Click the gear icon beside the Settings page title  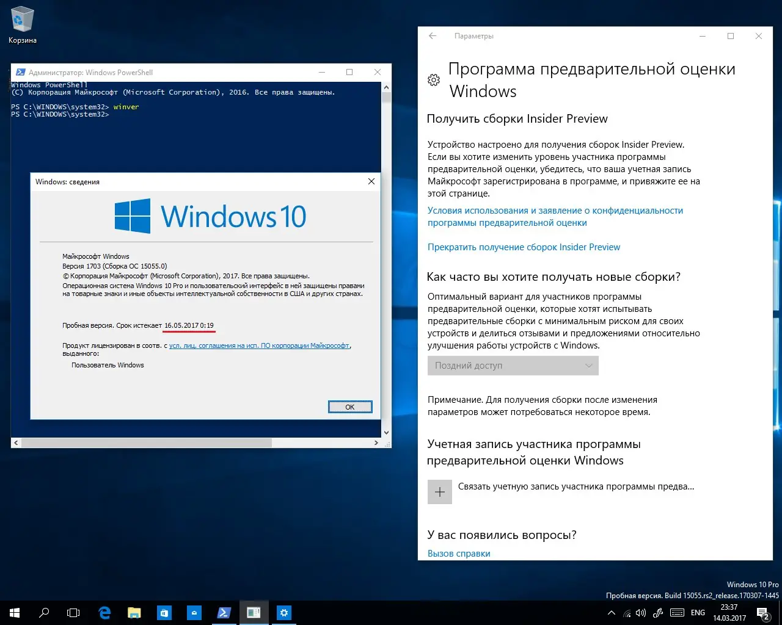434,80
